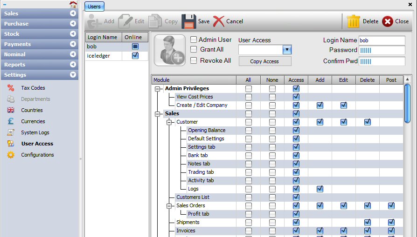This screenshot has height=237, width=417.
Task: Open the User Access dropdown
Action: [287, 50]
